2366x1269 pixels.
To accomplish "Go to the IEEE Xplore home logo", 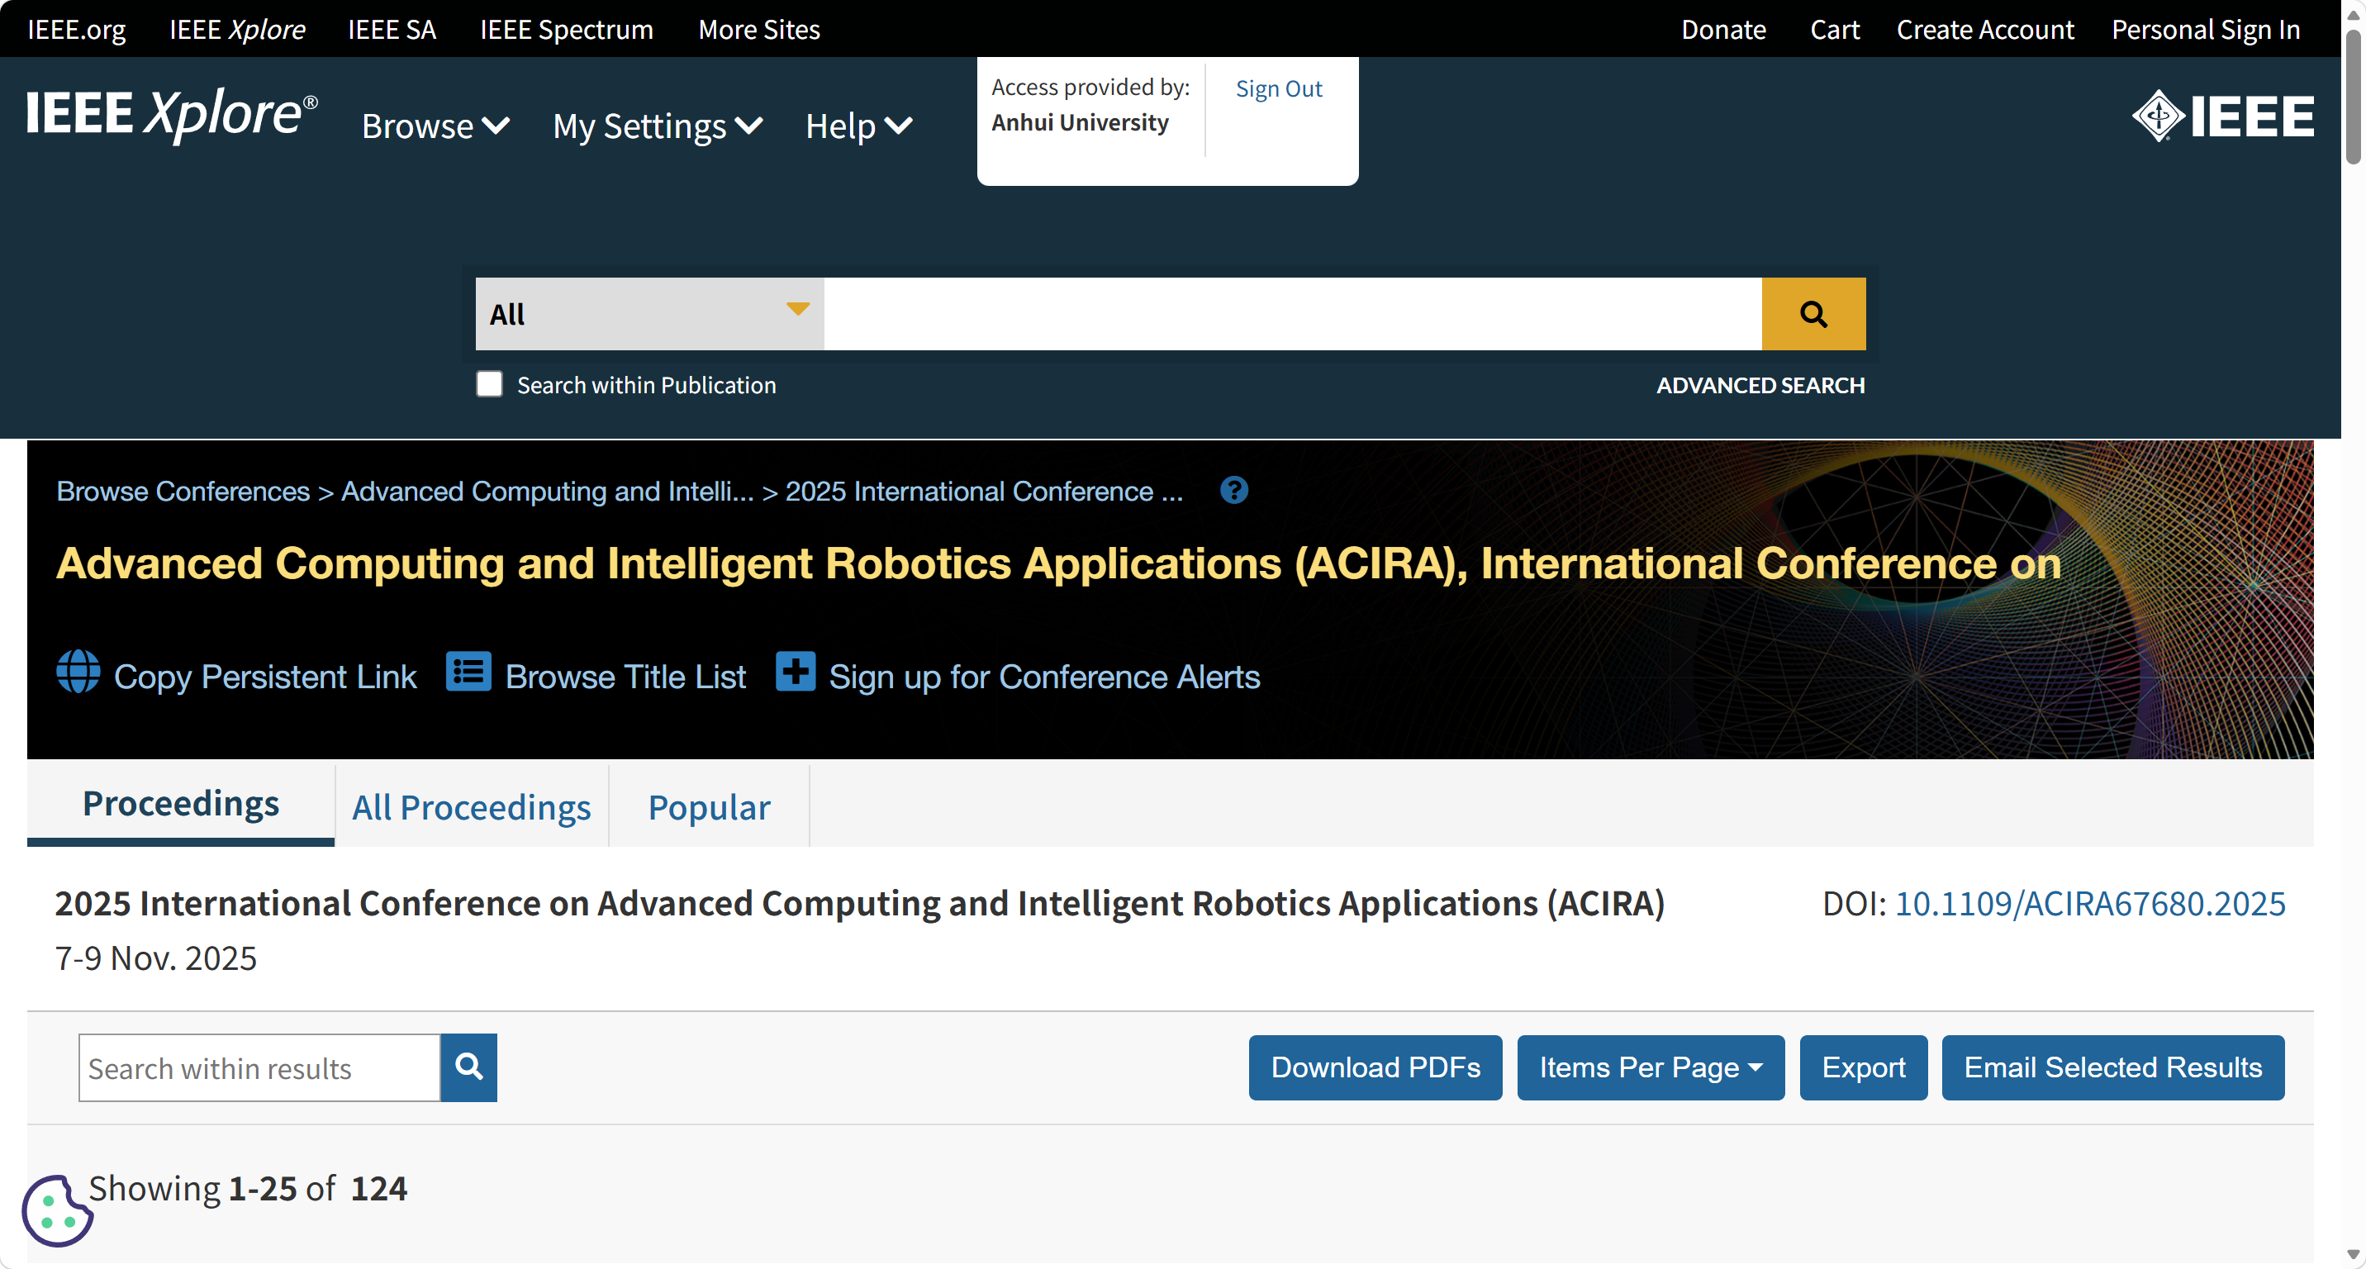I will click(172, 114).
